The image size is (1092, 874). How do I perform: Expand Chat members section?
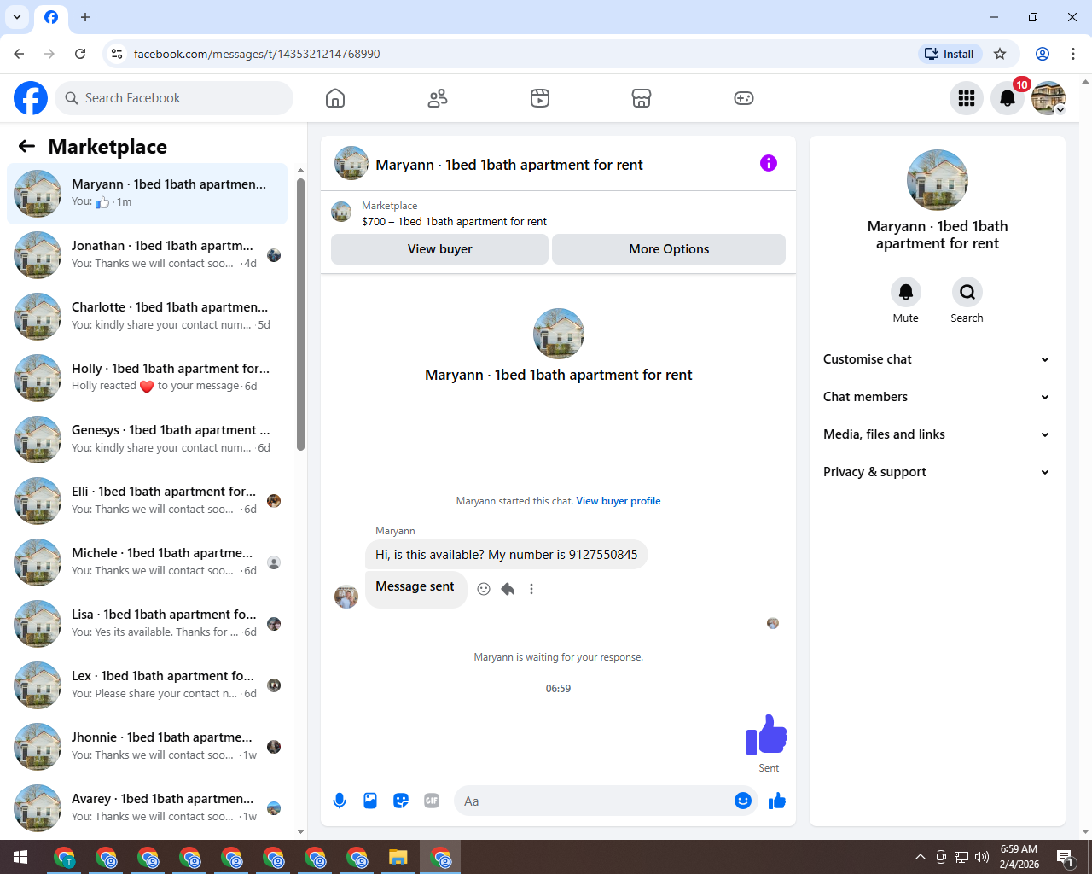coord(937,397)
